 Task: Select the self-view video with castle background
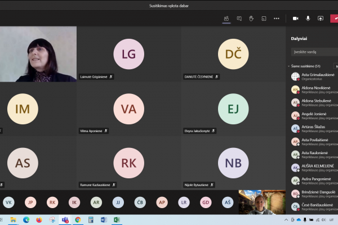tap(262, 202)
